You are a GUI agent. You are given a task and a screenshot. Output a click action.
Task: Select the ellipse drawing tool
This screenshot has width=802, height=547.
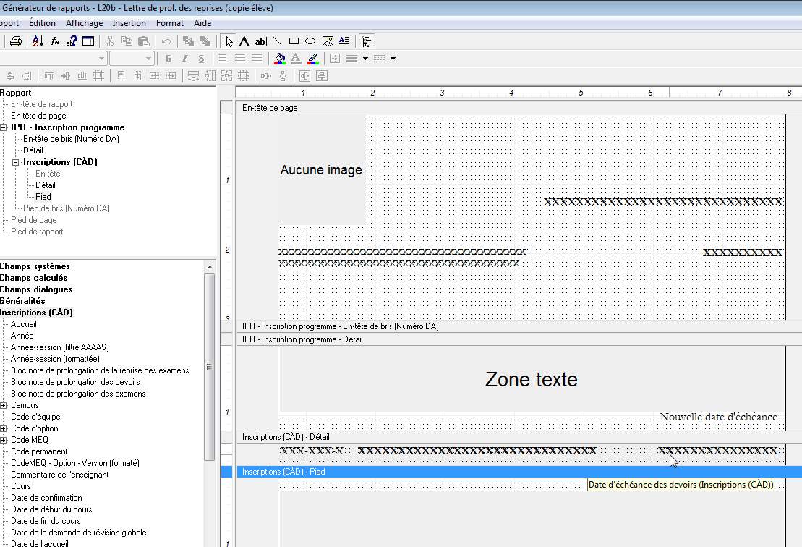[310, 41]
